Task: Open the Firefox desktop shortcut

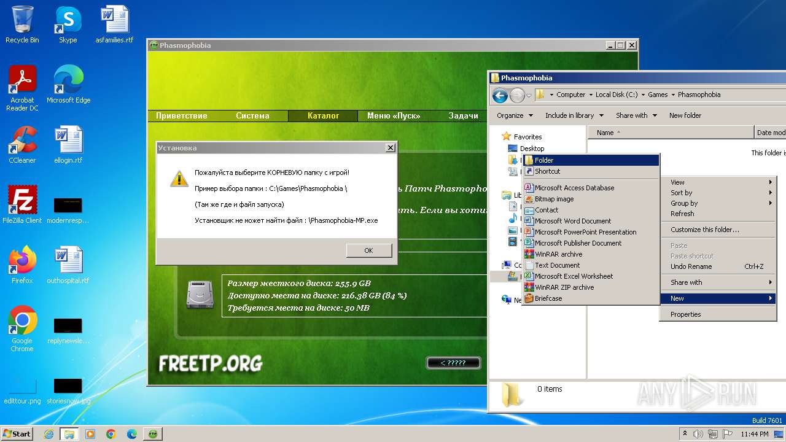Action: coord(22,265)
